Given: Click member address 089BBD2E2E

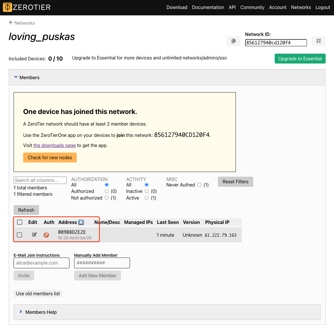Looking at the screenshot, I should [x=72, y=232].
